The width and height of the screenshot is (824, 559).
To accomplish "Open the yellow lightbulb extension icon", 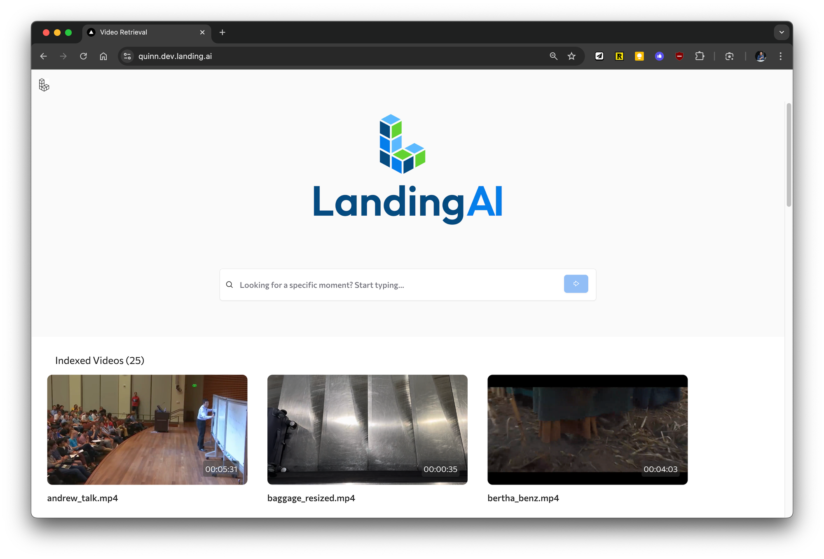I will pos(639,56).
